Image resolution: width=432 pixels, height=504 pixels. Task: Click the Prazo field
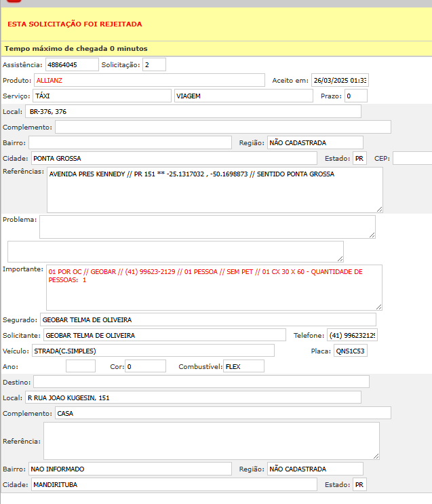[355, 96]
